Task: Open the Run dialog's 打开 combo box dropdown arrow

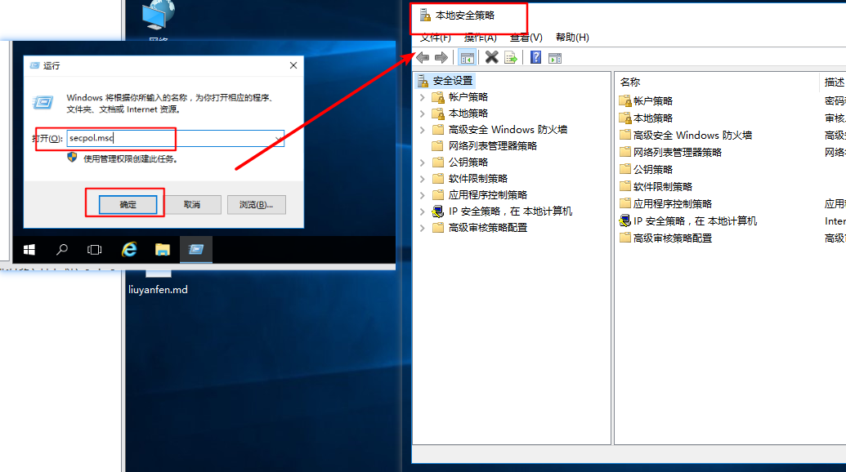Action: (x=278, y=139)
